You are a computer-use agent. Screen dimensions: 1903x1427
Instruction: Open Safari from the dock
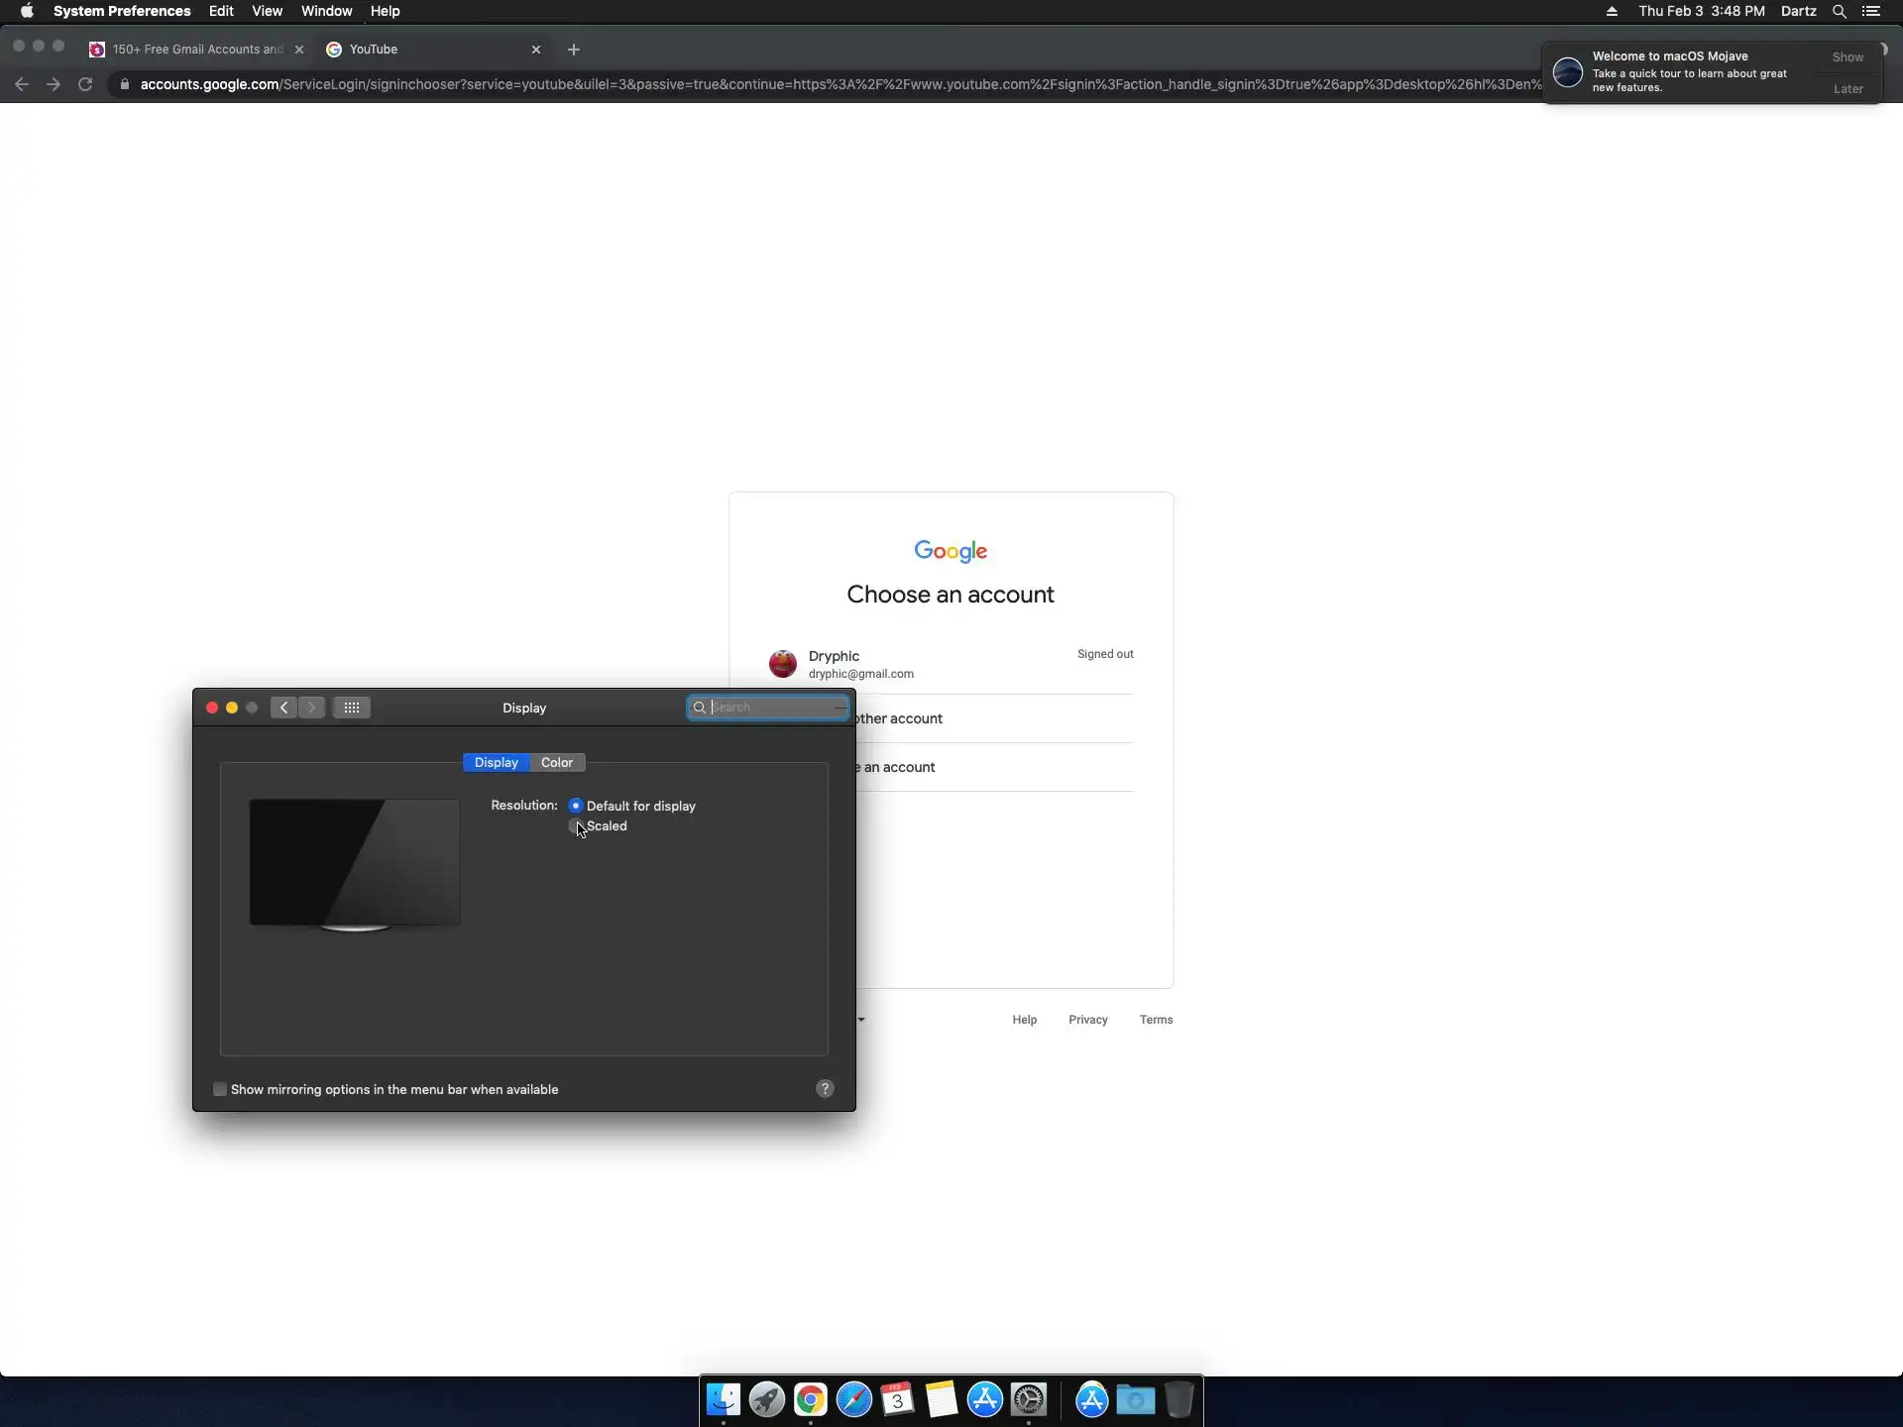pos(853,1400)
